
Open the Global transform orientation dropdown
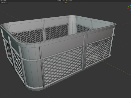[60, 1]
